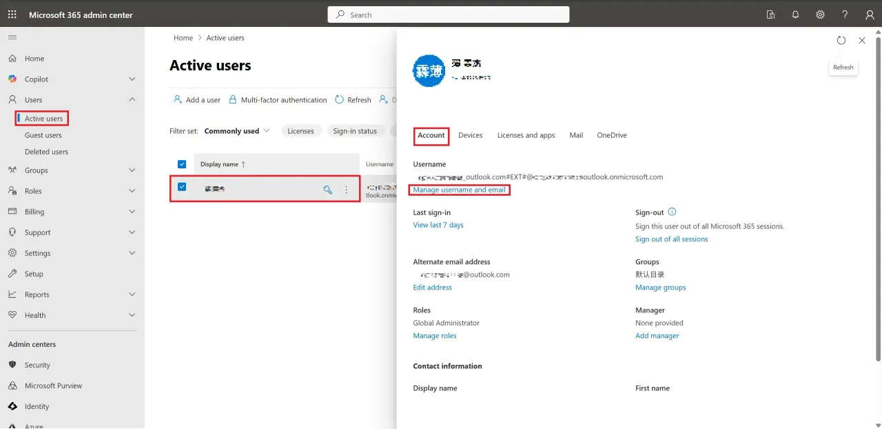Switch to the Account tab
This screenshot has width=882, height=429.
[431, 135]
